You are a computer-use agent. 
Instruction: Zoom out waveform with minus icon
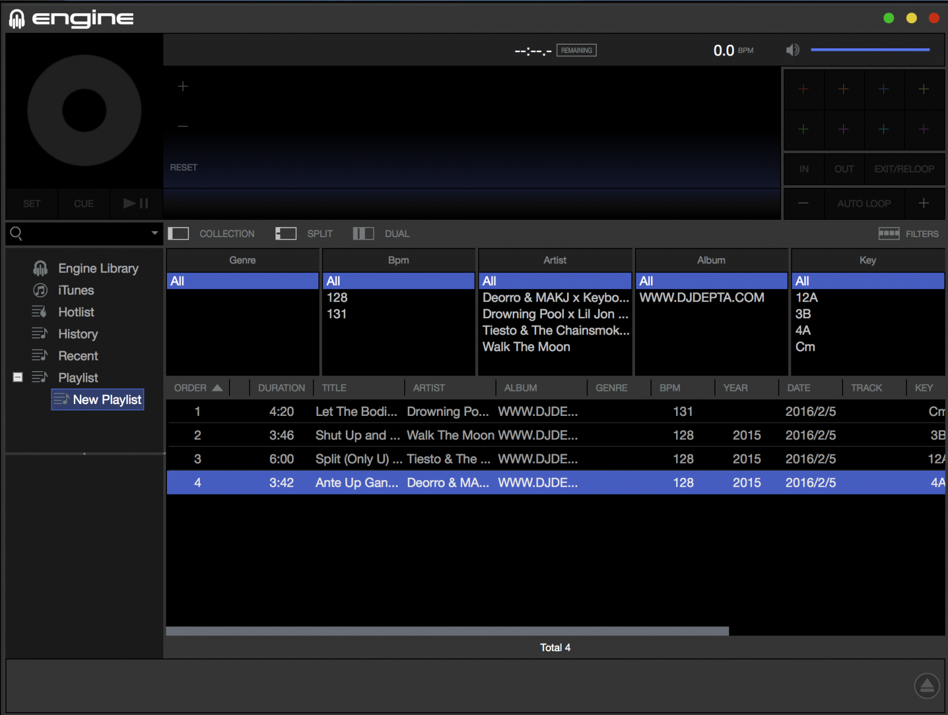tap(183, 126)
